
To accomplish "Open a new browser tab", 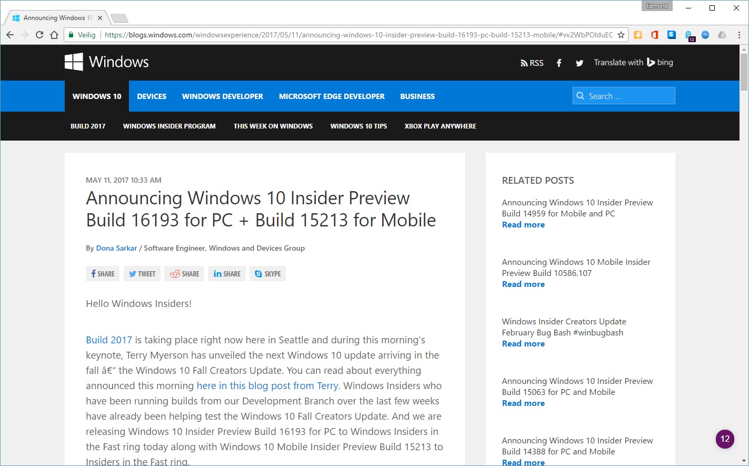I will (x=119, y=18).
